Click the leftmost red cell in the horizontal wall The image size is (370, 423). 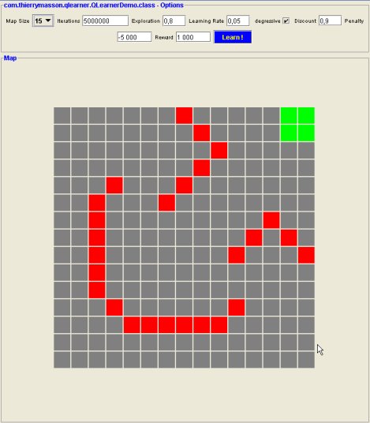132,325
